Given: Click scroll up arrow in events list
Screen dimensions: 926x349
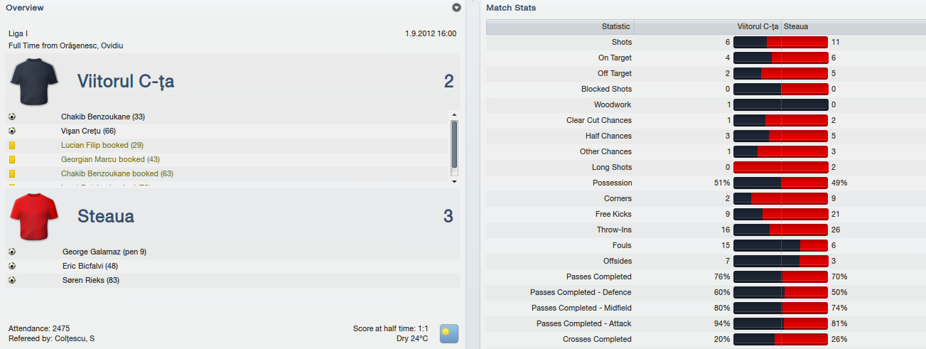Looking at the screenshot, I should (455, 114).
